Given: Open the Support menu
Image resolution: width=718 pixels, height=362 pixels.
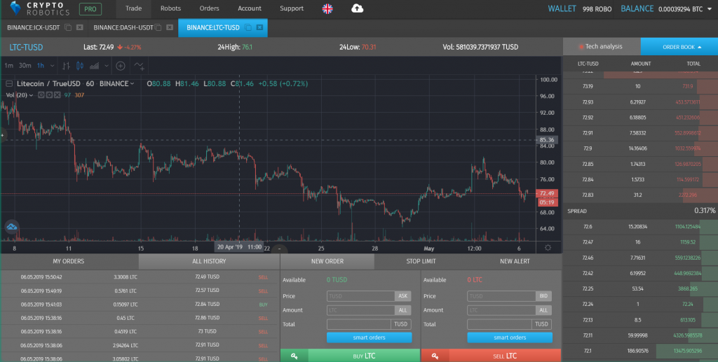Looking at the screenshot, I should [x=292, y=8].
